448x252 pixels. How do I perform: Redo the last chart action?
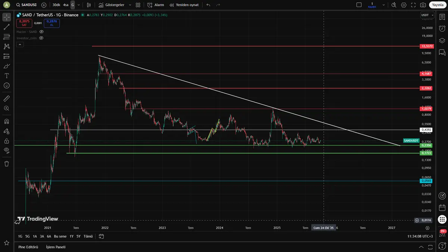pyautogui.click(x=218, y=5)
